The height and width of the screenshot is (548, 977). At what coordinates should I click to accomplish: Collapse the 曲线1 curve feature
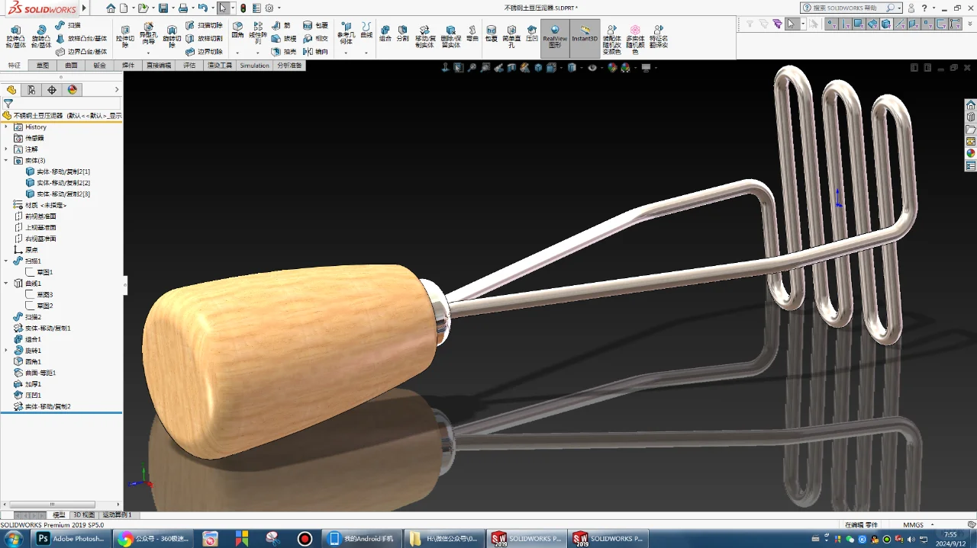[x=6, y=283]
